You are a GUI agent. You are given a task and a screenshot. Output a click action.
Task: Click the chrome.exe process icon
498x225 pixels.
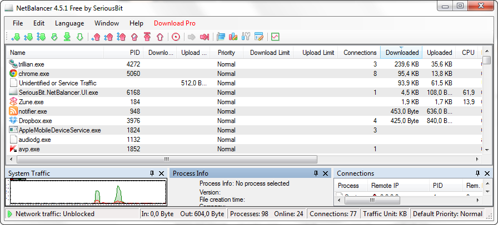pyautogui.click(x=13, y=74)
